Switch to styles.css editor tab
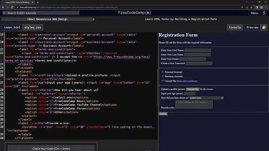 33,27
